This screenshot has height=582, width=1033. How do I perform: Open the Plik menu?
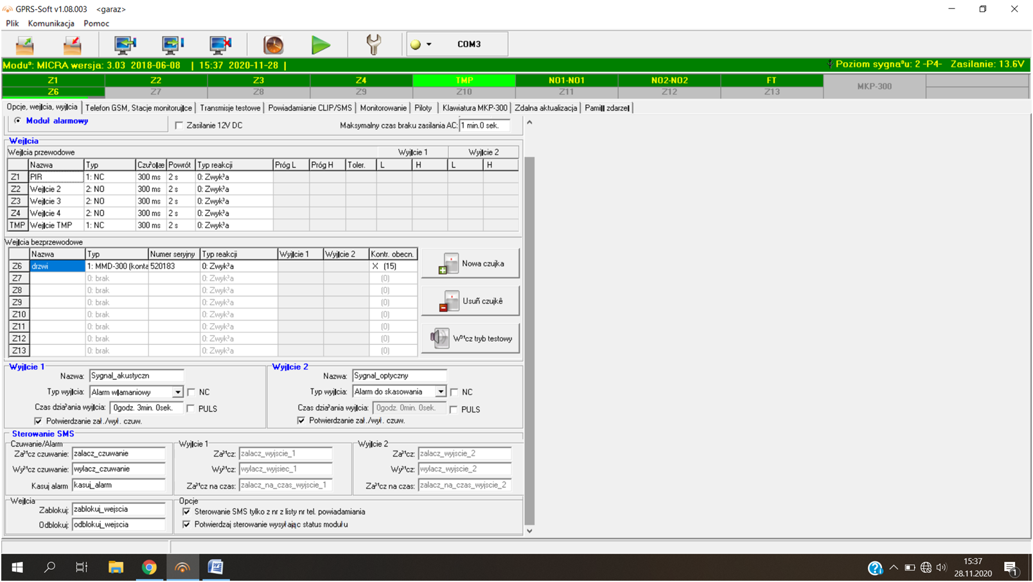[x=12, y=23]
